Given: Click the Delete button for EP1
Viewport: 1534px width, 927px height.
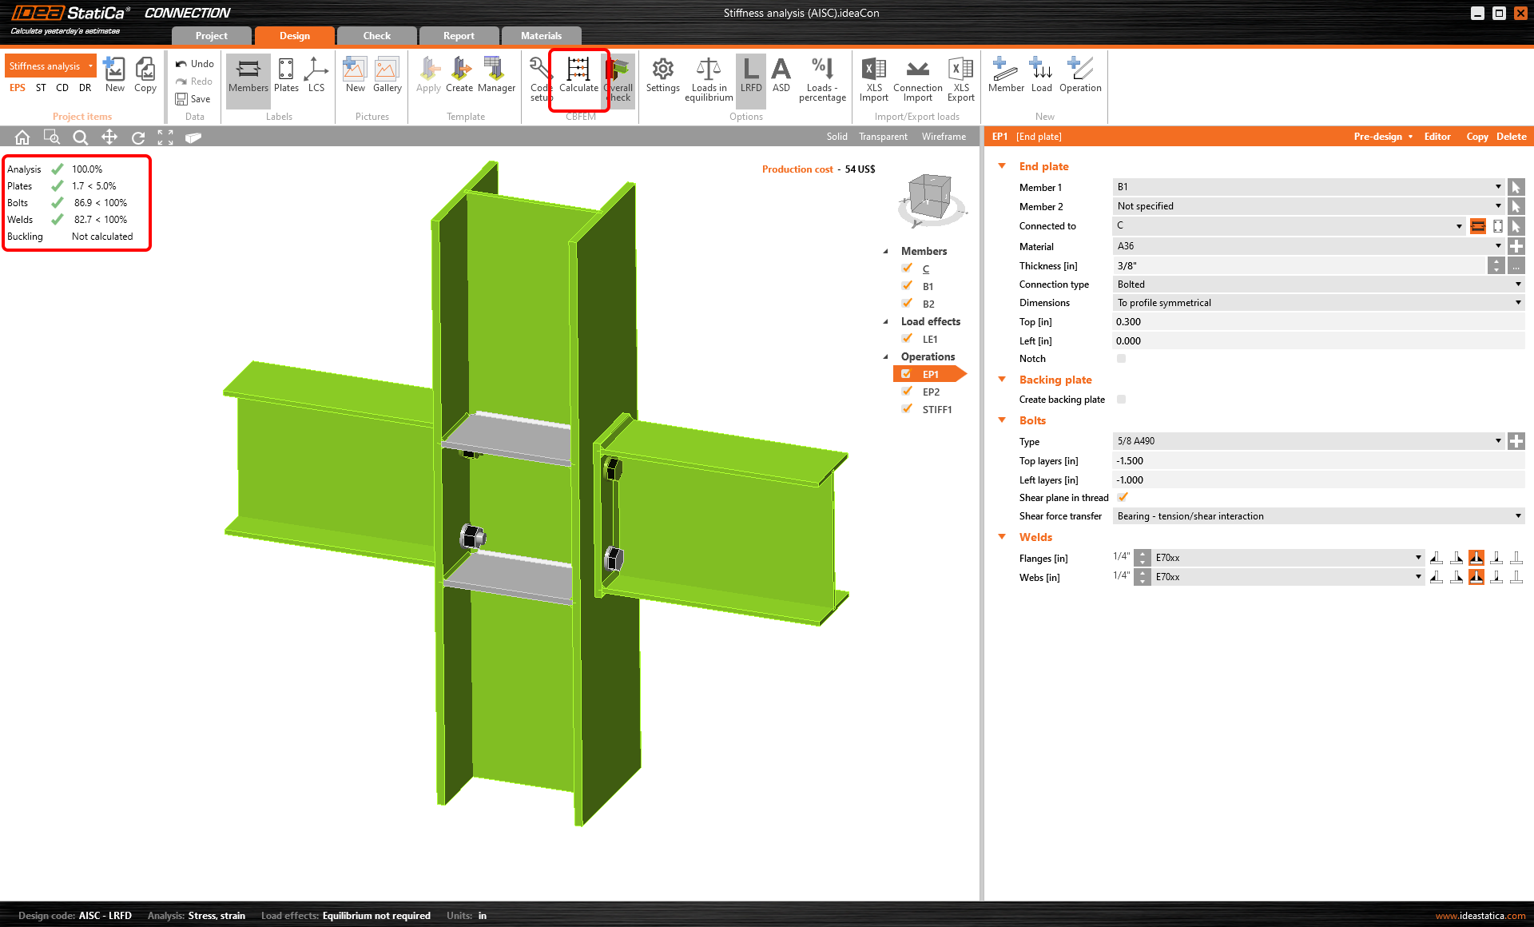Looking at the screenshot, I should point(1511,137).
